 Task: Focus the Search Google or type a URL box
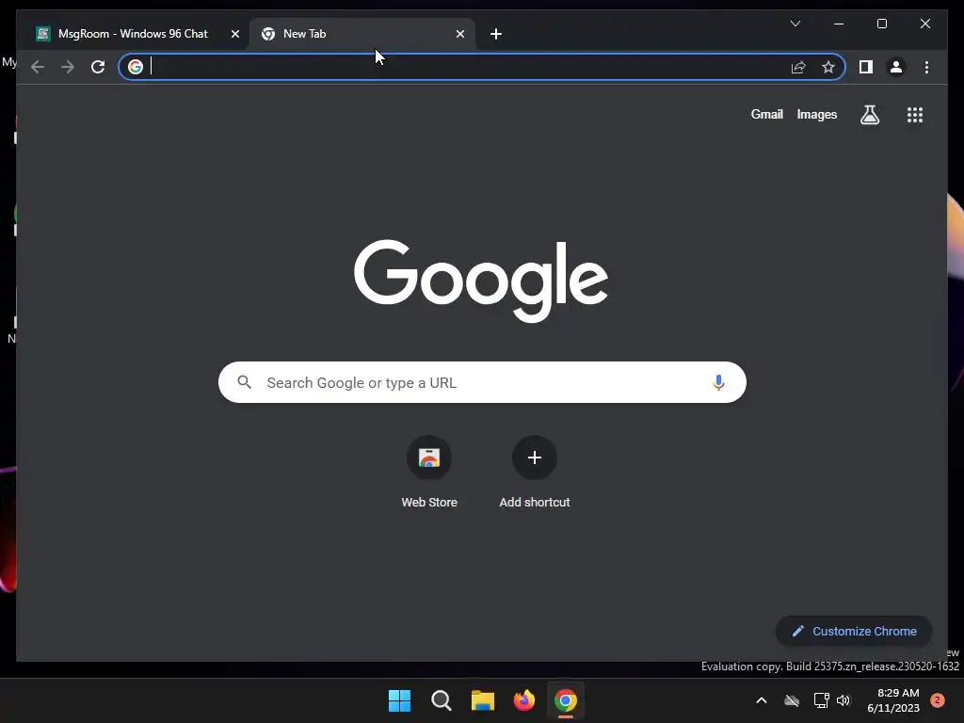coord(482,382)
